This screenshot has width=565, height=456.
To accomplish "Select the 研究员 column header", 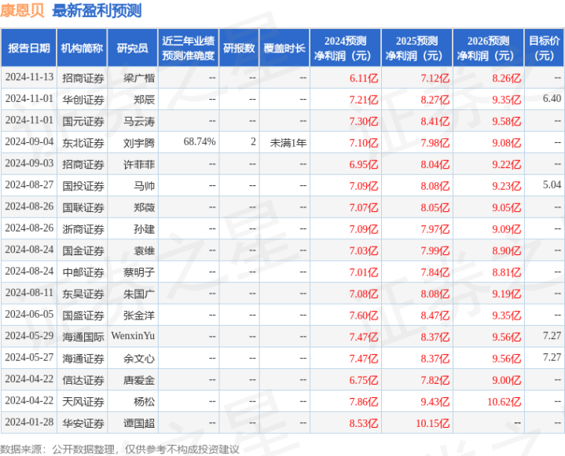I will [x=133, y=48].
